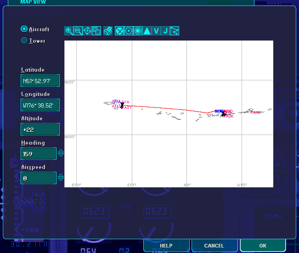The image size is (299, 253).
Task: Click the MAP VIEW title text
Action: (x=33, y=2)
